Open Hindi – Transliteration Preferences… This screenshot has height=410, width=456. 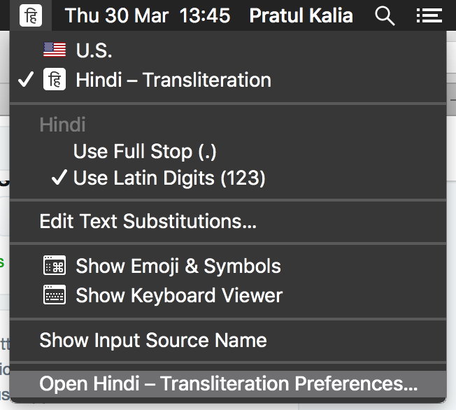coord(228,384)
